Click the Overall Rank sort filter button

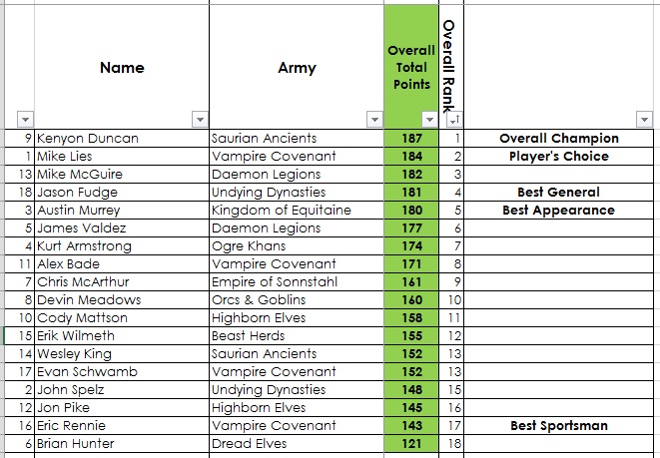click(451, 118)
